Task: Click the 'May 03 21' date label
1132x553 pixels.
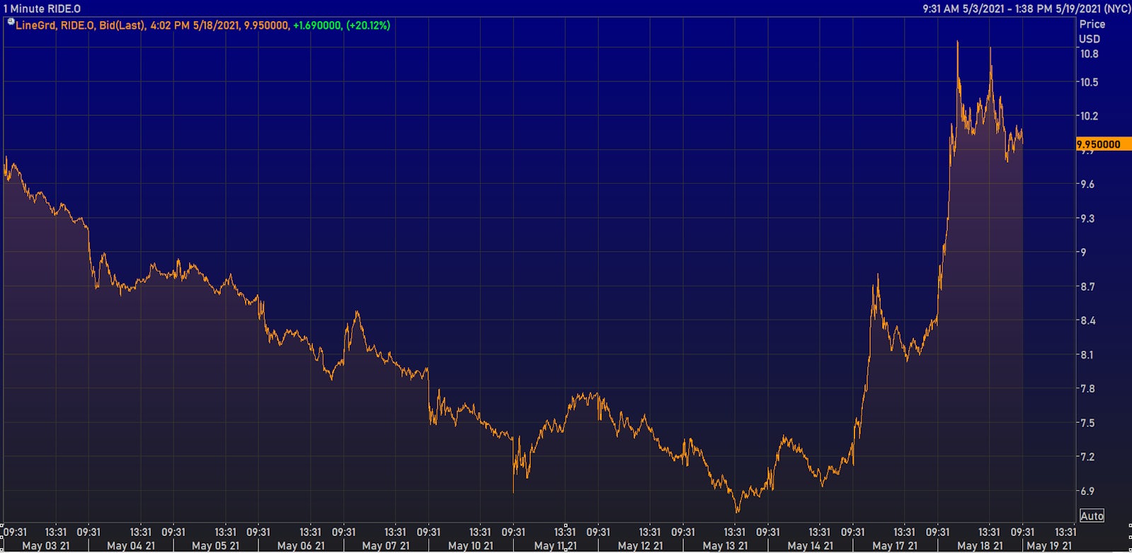Action: pyautogui.click(x=46, y=546)
